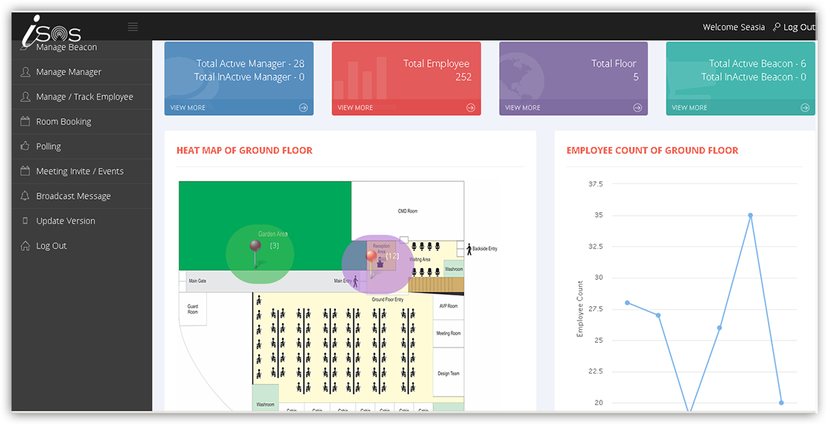
Task: Click the Design Team room on map
Action: click(448, 374)
